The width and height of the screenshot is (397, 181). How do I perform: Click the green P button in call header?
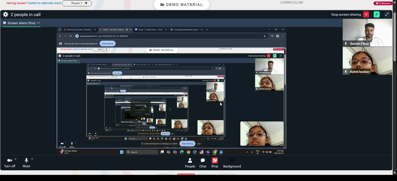point(376,14)
